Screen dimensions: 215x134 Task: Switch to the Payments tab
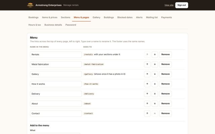coord(167,17)
